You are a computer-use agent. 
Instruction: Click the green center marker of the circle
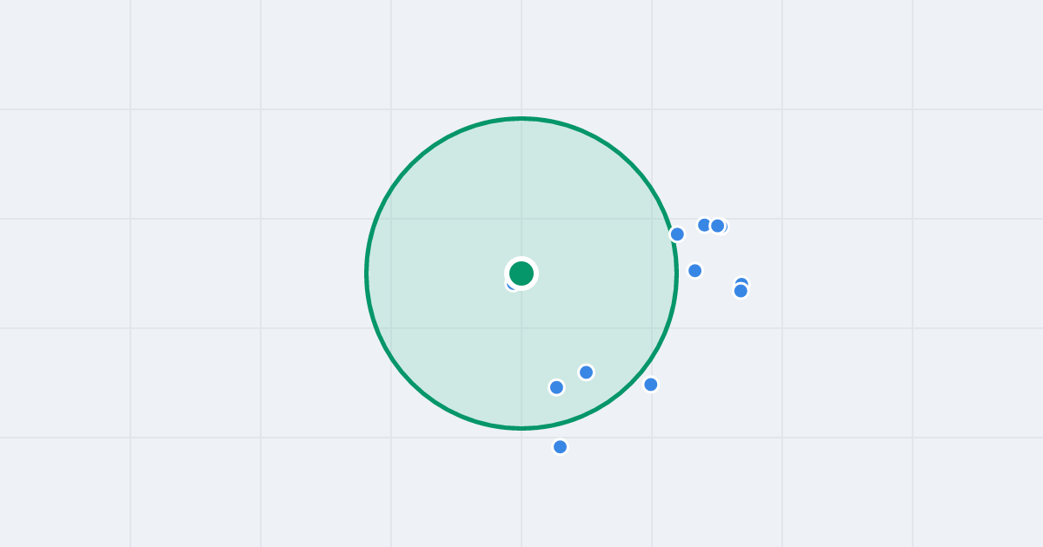click(x=521, y=273)
